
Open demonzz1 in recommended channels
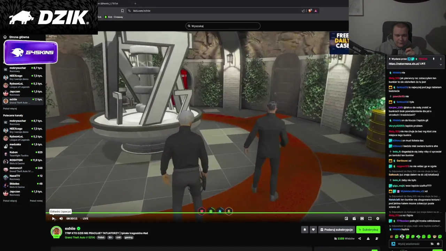pos(23,169)
